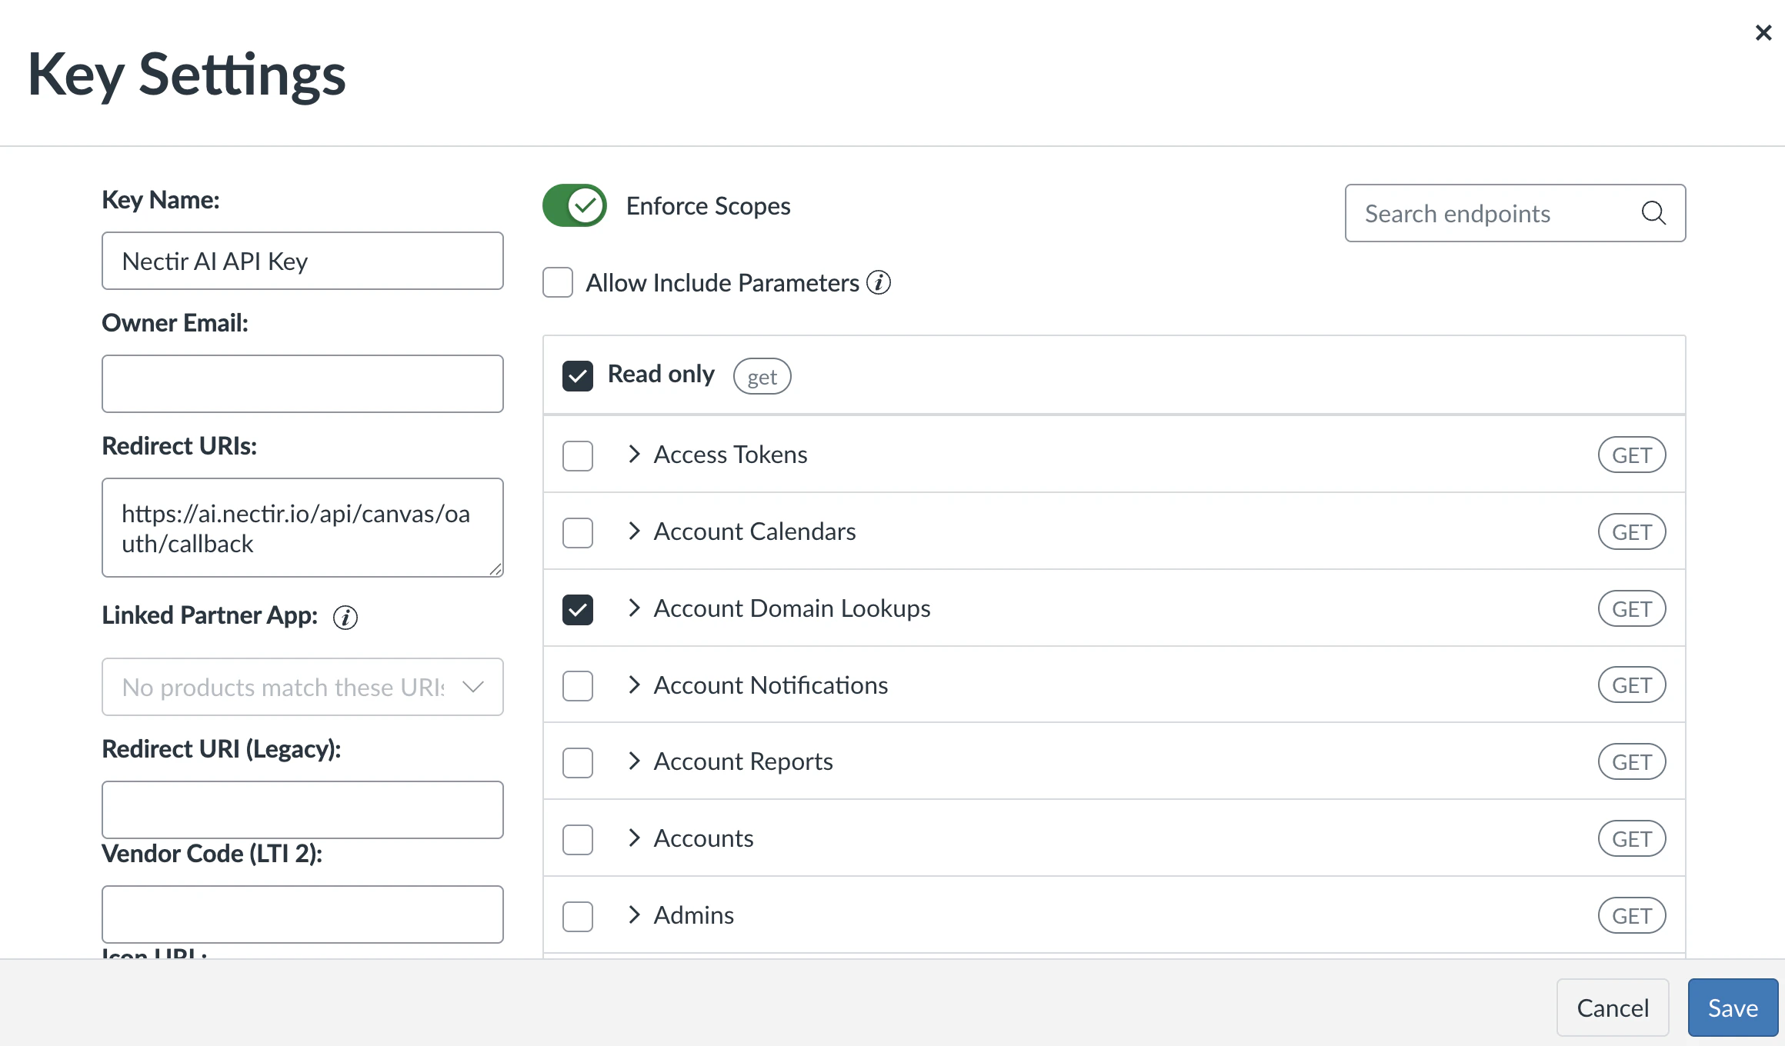Enable Allow Include Parameters
This screenshot has height=1046, width=1785.
pyautogui.click(x=557, y=282)
